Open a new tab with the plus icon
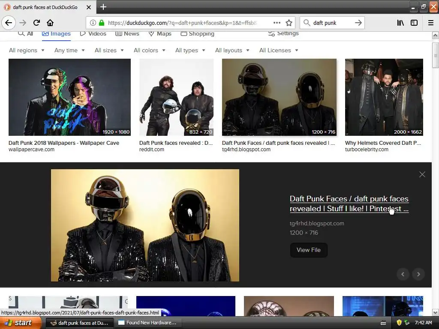439x329 pixels. (103, 7)
